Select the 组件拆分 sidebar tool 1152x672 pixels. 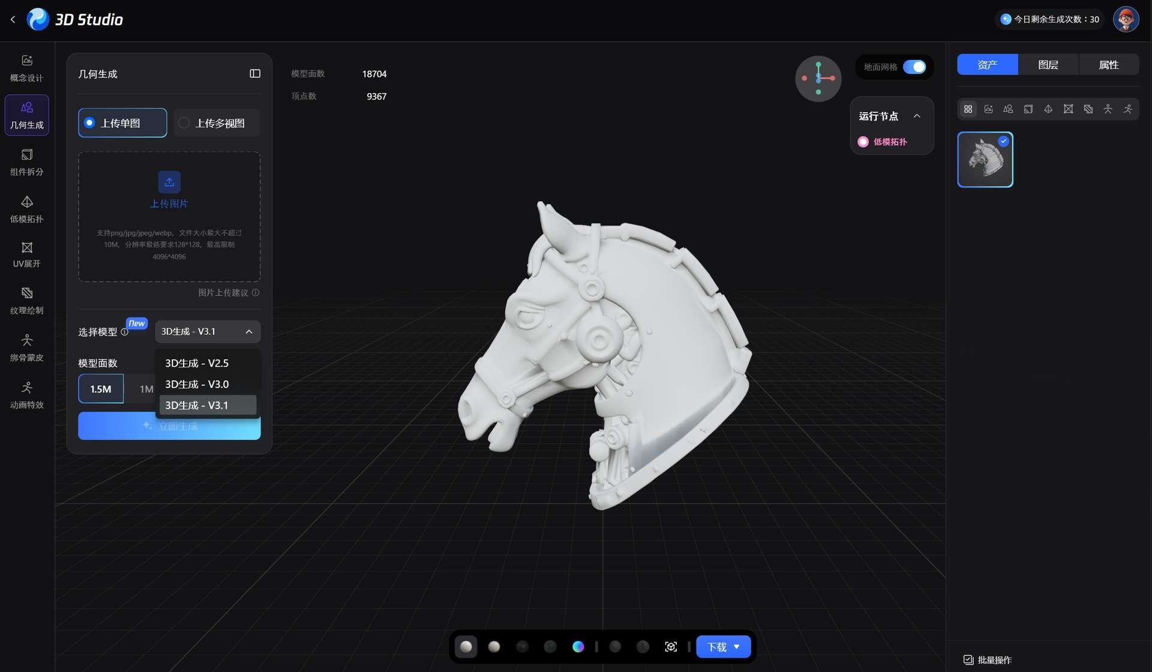26,162
